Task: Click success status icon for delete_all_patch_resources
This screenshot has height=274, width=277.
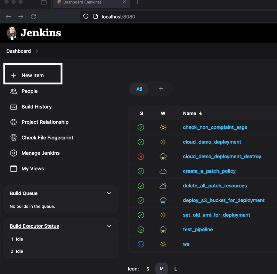Action: click(x=141, y=186)
